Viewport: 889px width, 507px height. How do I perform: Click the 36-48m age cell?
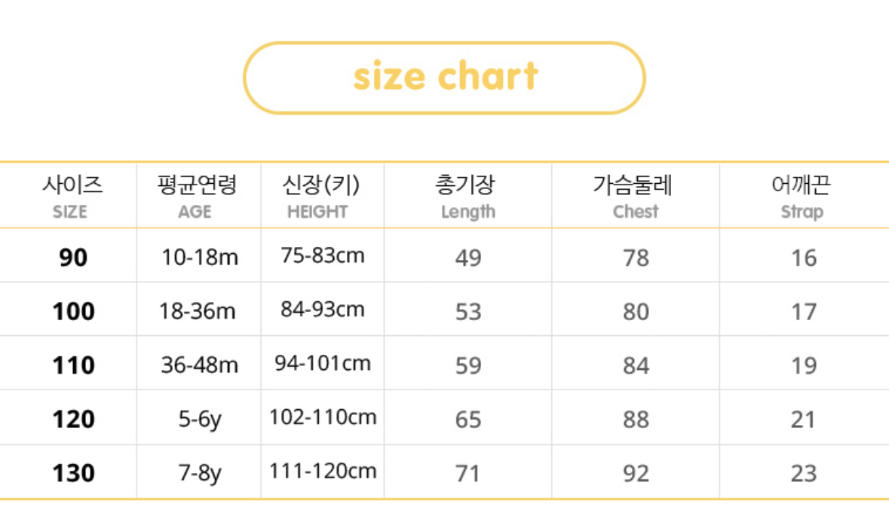pyautogui.click(x=200, y=365)
